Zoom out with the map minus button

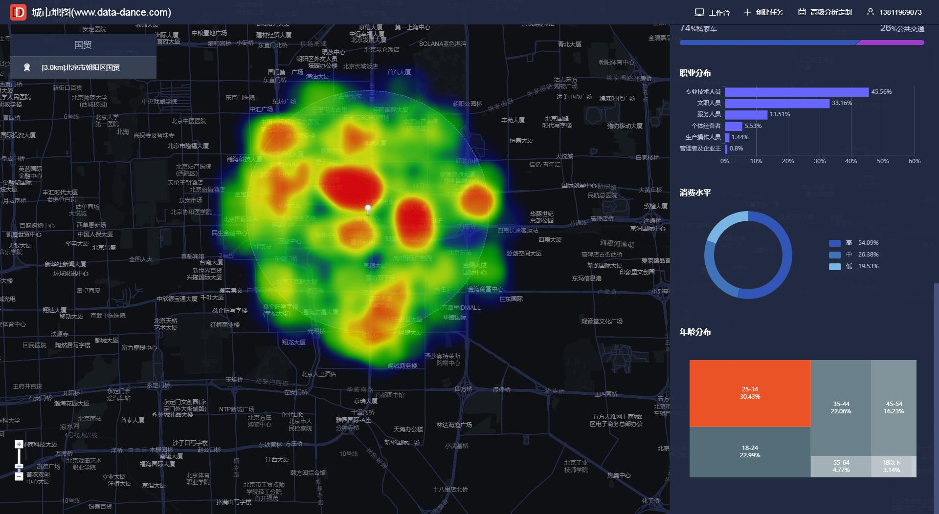(19, 476)
